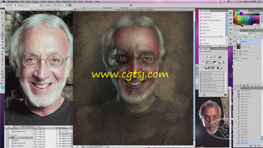
Task: Switch to the Styles tab
Action: pos(251,11)
